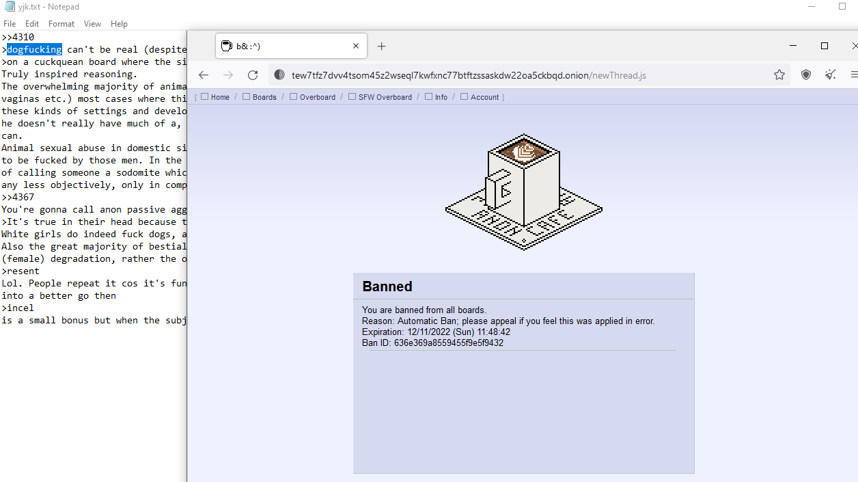Open the SFW Overboard link

tap(385, 97)
